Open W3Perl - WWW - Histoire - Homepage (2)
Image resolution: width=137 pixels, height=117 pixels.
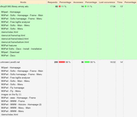point(21,104)
